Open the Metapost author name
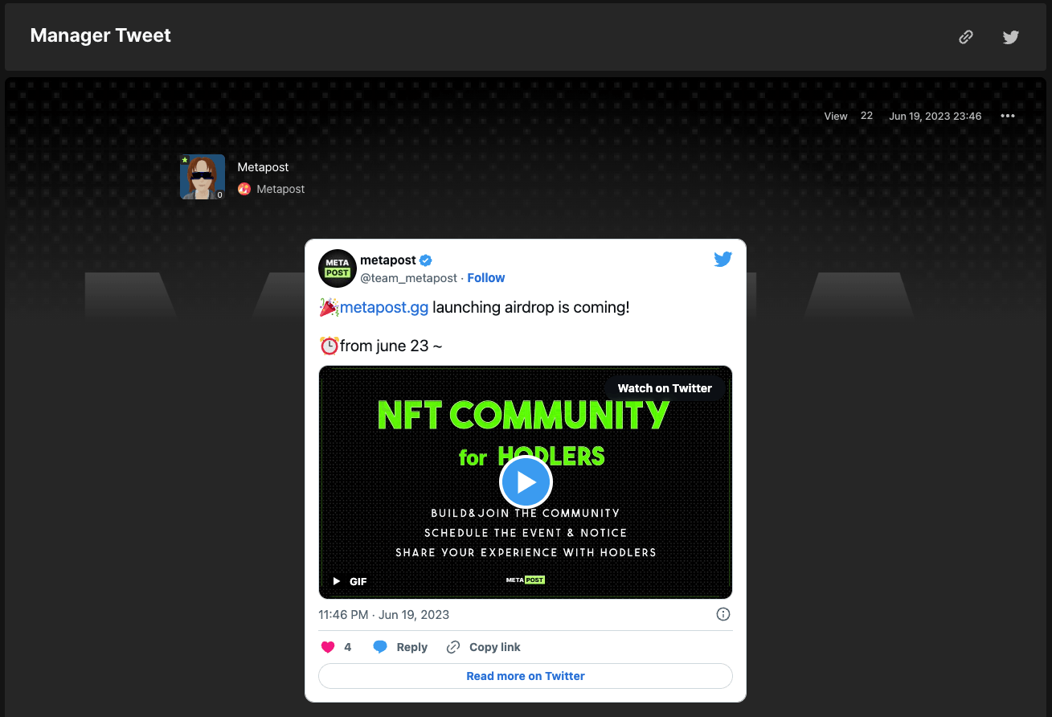 click(263, 167)
